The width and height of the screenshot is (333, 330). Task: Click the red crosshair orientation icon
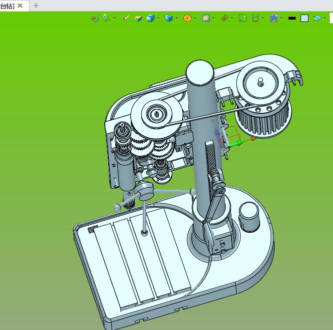click(x=224, y=18)
